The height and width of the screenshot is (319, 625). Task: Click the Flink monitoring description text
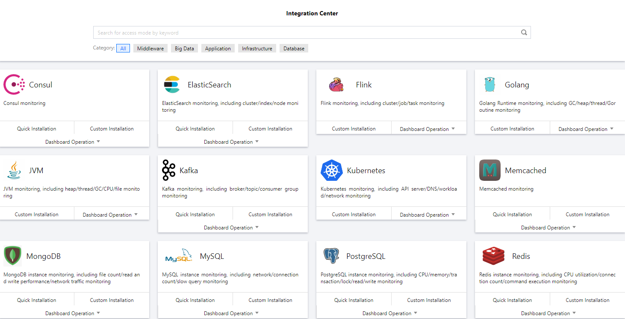(383, 103)
